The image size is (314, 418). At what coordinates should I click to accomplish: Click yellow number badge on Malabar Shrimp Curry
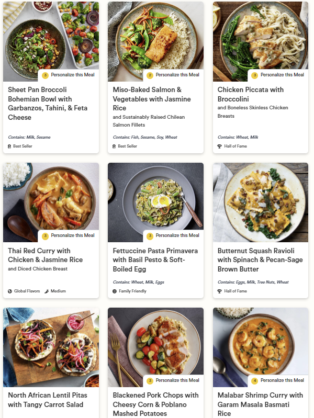[255, 381]
